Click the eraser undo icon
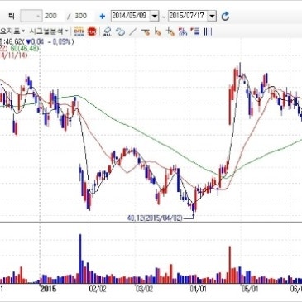The image size is (302, 302). coord(120,32)
